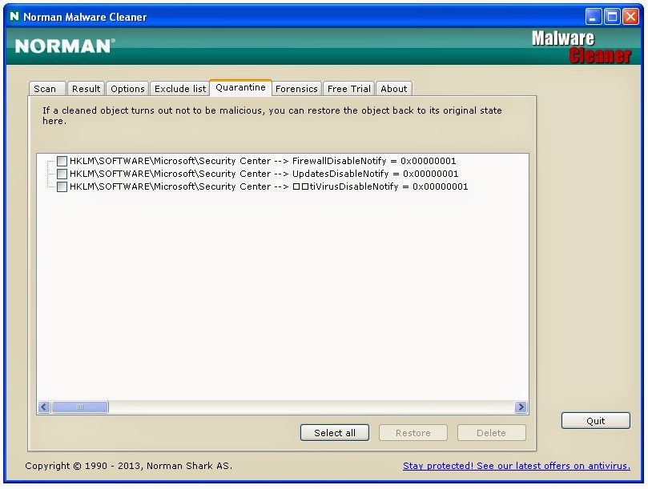
Task: Select the Quarantine tab
Action: tap(240, 87)
